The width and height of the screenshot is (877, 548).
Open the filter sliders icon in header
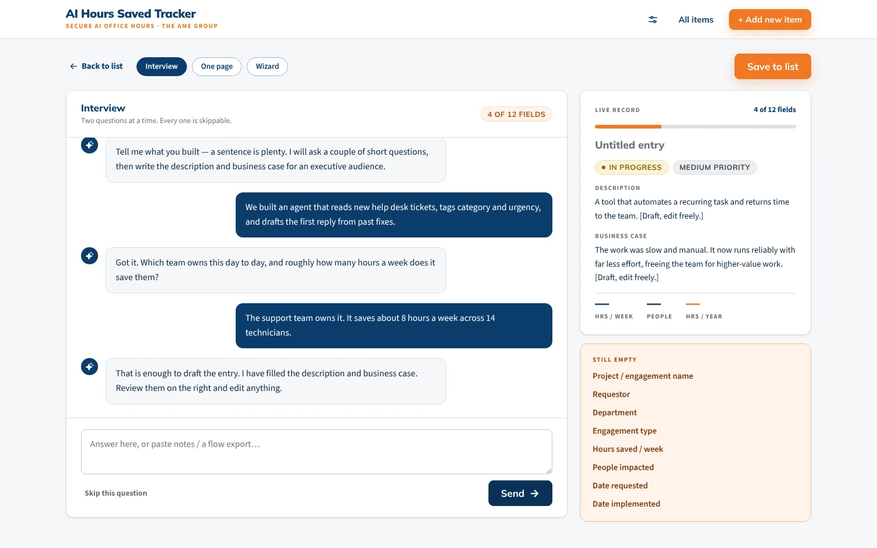point(653,19)
